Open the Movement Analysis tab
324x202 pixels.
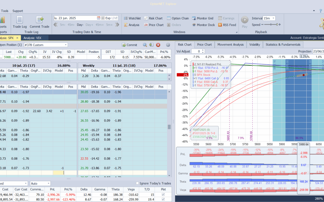(x=230, y=45)
